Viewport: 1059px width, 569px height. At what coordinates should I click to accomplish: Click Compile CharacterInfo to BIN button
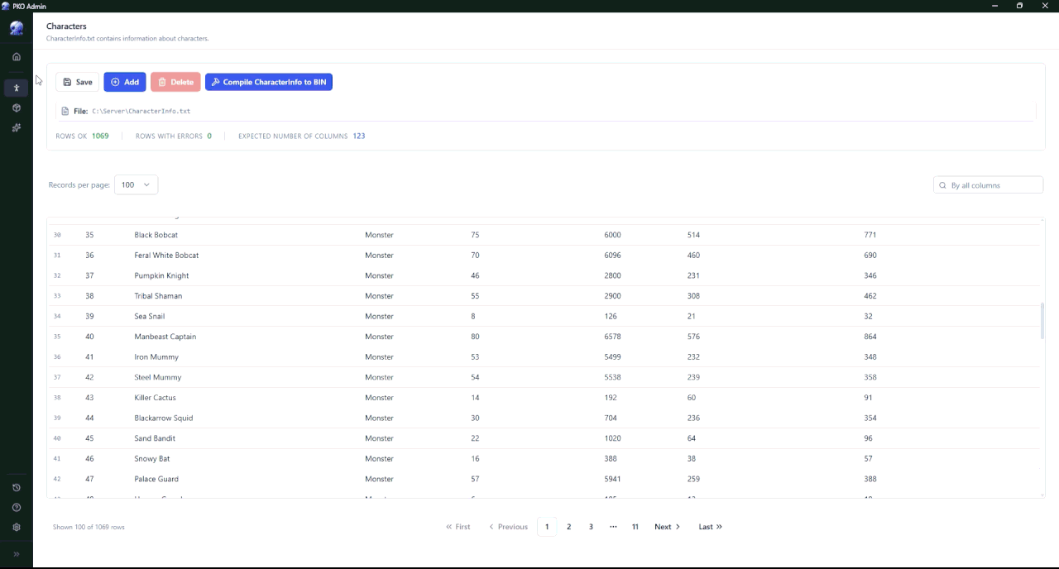pyautogui.click(x=269, y=82)
